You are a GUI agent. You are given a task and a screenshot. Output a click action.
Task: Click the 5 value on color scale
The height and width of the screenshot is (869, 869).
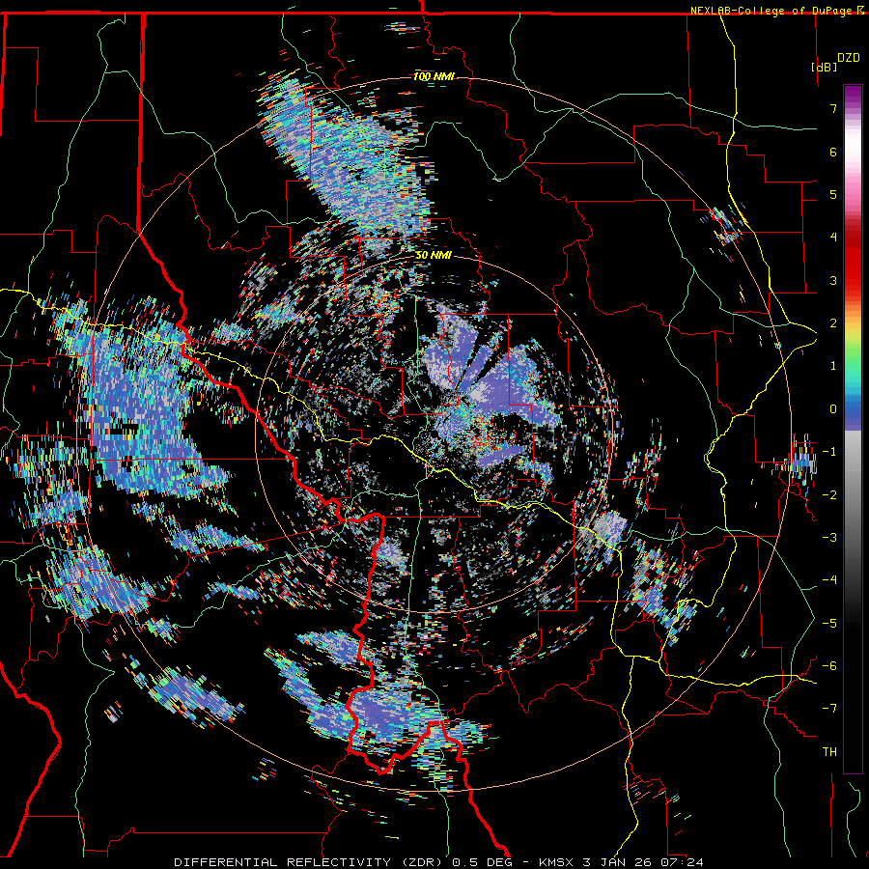833,194
